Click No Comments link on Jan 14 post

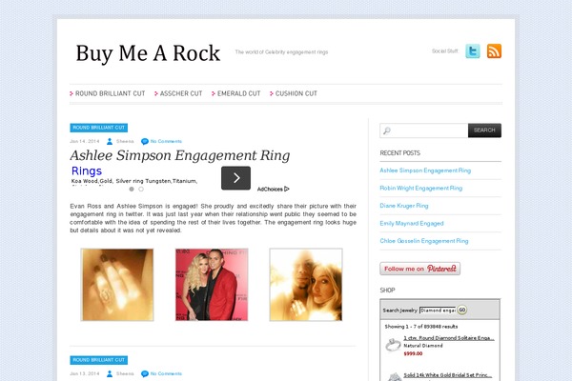pyautogui.click(x=166, y=141)
